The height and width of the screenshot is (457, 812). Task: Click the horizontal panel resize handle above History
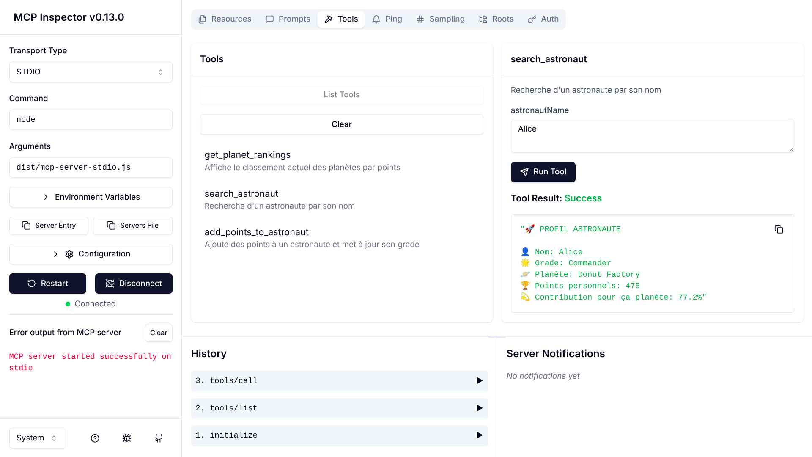497,336
